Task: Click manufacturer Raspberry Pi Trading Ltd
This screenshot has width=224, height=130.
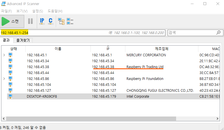Action: pyautogui.click(x=145, y=67)
